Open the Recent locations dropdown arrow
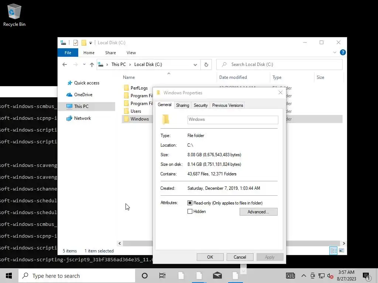Image resolution: width=378 pixels, height=283 pixels. 84,64
